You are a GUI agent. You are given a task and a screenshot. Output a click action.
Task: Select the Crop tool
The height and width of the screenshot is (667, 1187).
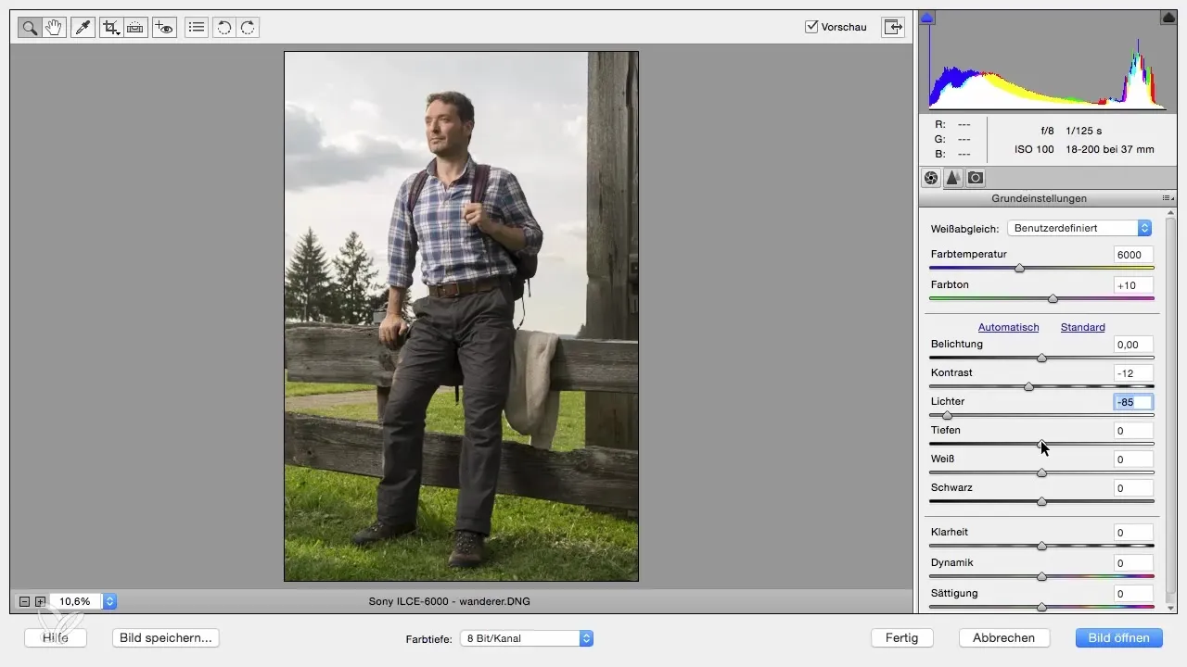pyautogui.click(x=111, y=28)
